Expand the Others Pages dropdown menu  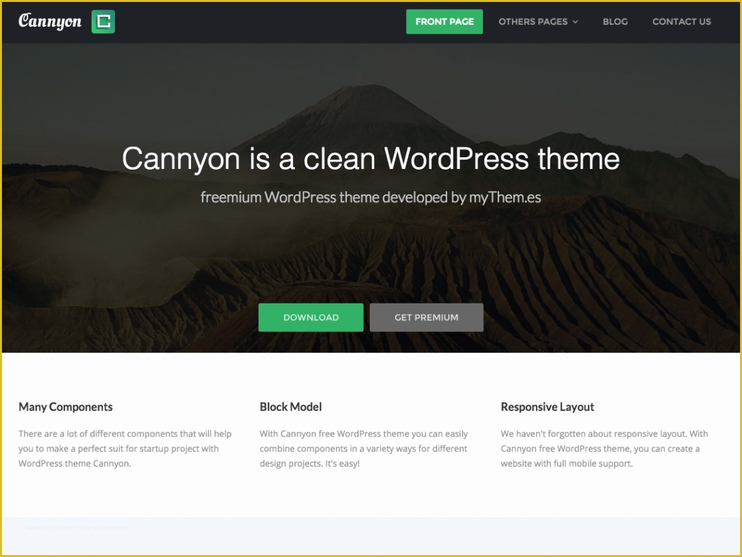[x=533, y=21]
